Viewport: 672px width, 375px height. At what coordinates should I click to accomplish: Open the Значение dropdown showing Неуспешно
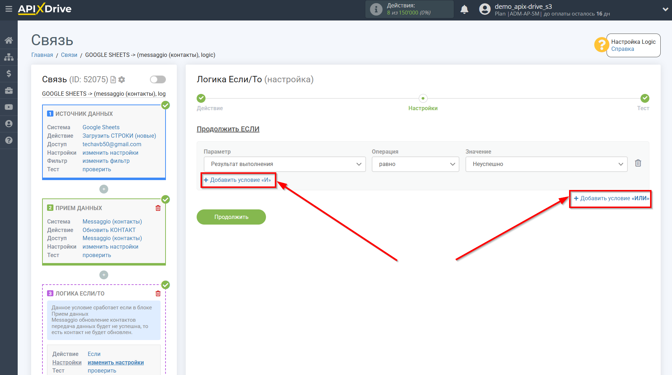click(546, 164)
